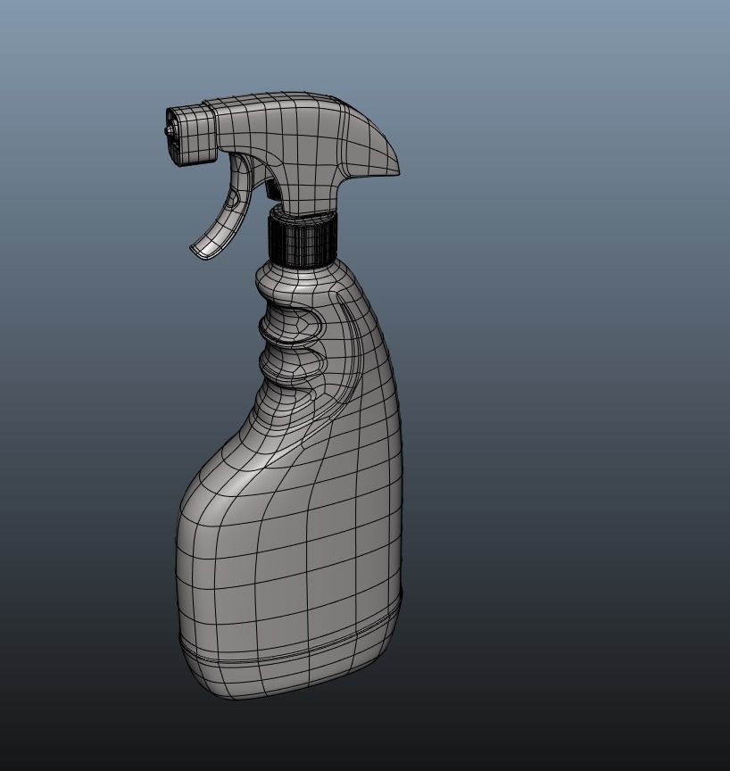Select the black threaded collar cap
This screenshot has width=730, height=771.
(303, 239)
